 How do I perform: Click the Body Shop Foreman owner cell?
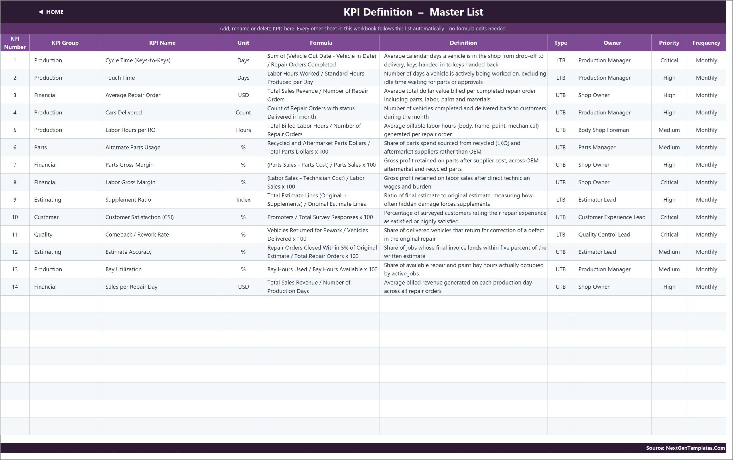point(612,130)
